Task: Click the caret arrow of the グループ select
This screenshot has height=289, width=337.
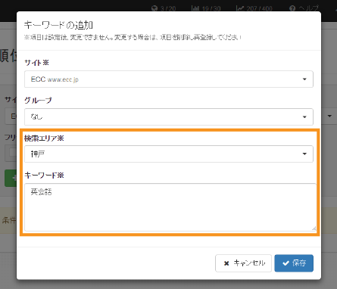Action: pyautogui.click(x=304, y=117)
